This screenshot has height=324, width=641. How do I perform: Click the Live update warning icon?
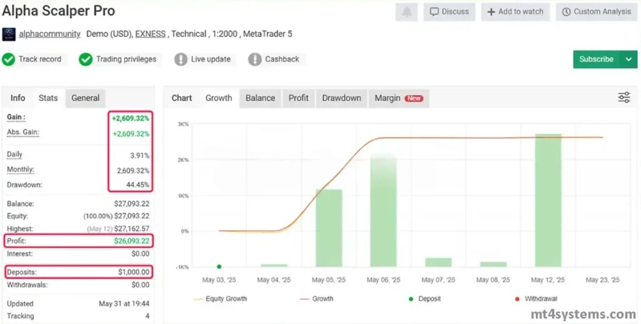tap(181, 59)
